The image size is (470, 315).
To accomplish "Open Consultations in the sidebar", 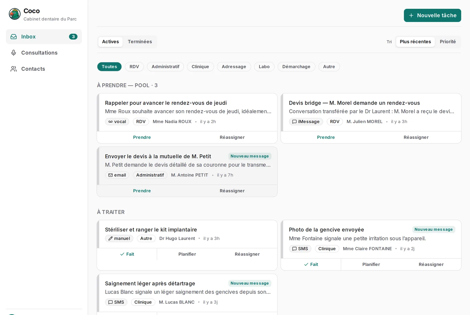I will [x=44, y=53].
